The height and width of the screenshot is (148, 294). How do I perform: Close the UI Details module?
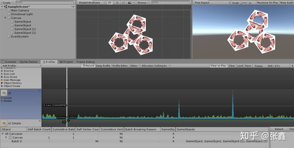pos(40,121)
